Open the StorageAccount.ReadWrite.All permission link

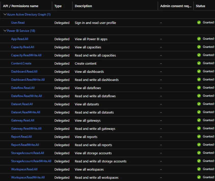pyautogui.click(x=31, y=161)
